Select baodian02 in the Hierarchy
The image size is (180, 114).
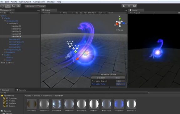(16, 26)
